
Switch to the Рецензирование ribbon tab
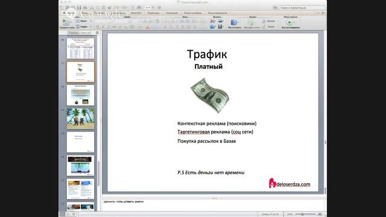217,13
